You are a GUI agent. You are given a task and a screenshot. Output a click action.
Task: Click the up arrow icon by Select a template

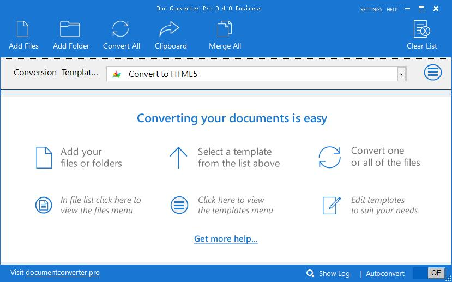[178, 158]
